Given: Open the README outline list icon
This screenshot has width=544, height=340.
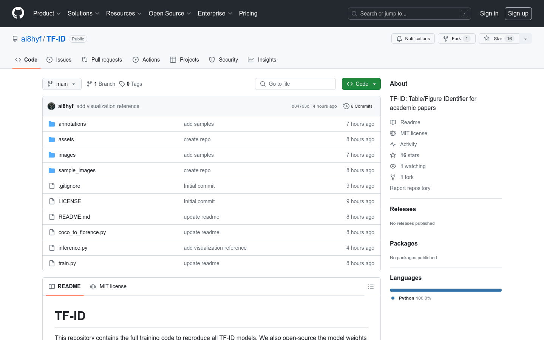Looking at the screenshot, I should 371,287.
